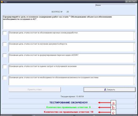
Task: Mark the checkbox for the возможности создания системы answer
Action: [5, 78]
